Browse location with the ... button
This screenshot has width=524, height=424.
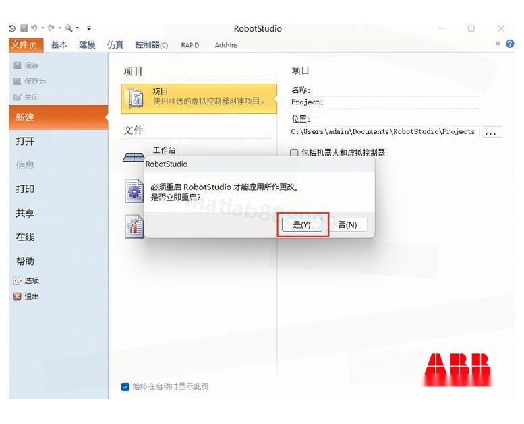click(x=490, y=132)
